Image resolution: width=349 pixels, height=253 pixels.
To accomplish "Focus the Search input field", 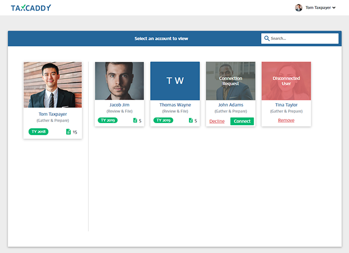I will 300,38.
